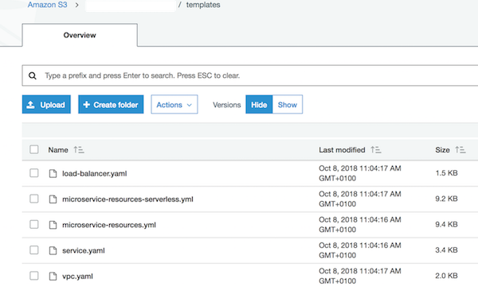Click the file icon beside microservice-resources-serverless.yml
Screen dimensions: 478x294
click(53, 199)
